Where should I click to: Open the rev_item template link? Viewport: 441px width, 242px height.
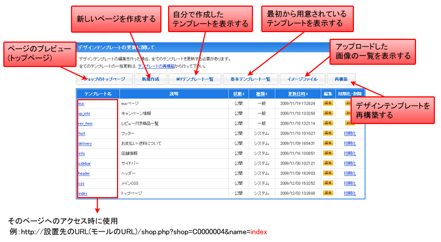click(85, 123)
